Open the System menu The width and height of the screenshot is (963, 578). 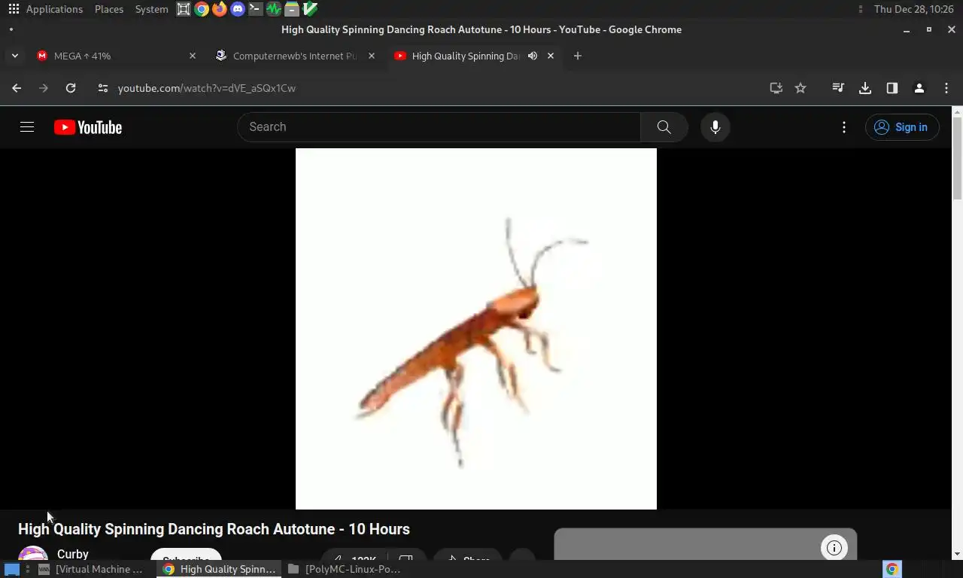point(151,9)
